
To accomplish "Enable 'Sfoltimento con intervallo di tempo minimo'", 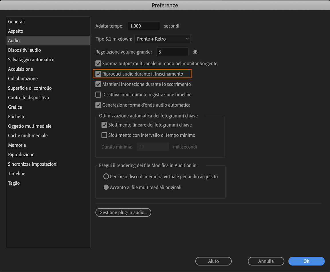I will [x=104, y=135].
